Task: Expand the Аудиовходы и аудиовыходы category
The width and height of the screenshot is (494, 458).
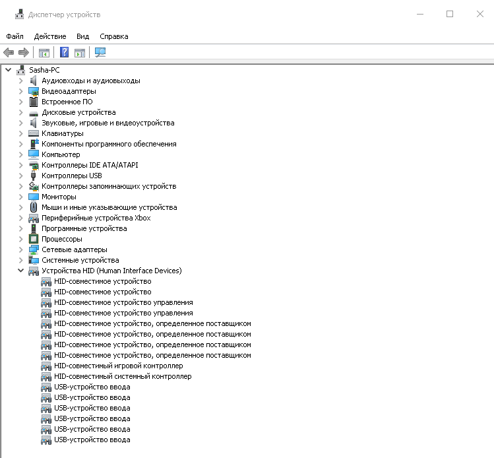Action: point(21,81)
